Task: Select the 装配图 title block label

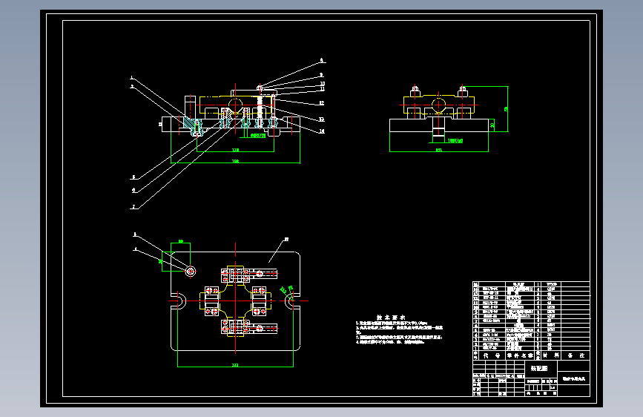Action: tap(539, 369)
